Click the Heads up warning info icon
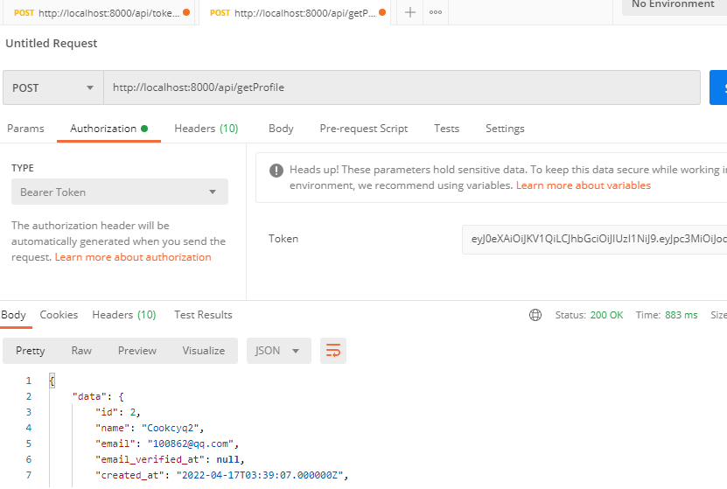Screen dimensions: 727x489 pos(276,171)
